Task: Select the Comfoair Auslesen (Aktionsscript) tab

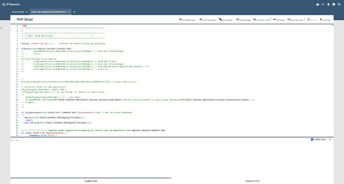Action: coord(48,12)
